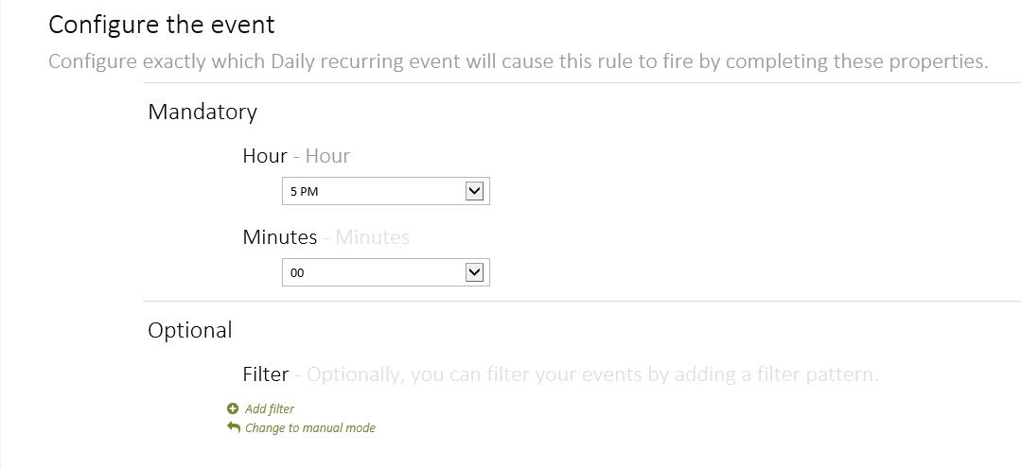Click the Daily recurring event description paragraph
The width and height of the screenshot is (1021, 469).
click(519, 61)
